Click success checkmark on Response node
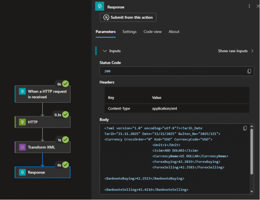The height and width of the screenshot is (200, 260). [65, 165]
